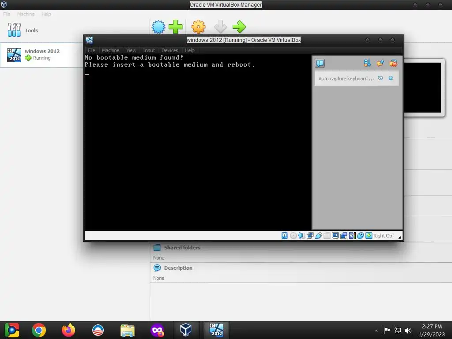This screenshot has width=452, height=339.
Task: Click the notification sort order icon
Action: [367, 63]
